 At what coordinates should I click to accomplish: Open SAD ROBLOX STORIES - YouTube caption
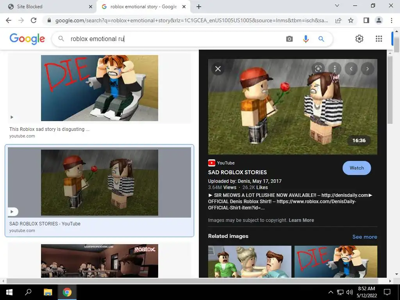[45, 223]
